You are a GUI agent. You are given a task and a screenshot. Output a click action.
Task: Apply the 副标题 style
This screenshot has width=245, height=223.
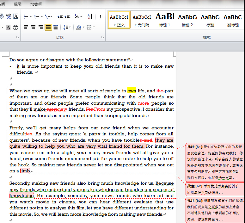233,20
